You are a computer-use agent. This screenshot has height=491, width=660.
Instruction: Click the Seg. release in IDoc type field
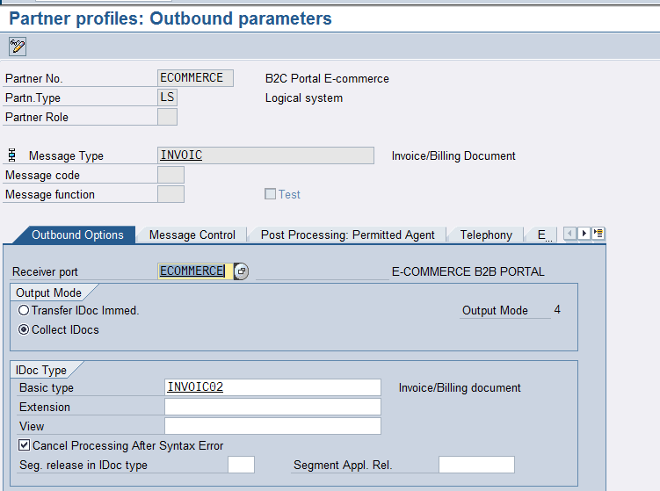click(241, 465)
